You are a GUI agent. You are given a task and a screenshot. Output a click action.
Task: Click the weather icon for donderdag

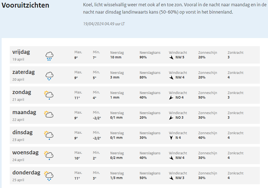(x=49, y=176)
